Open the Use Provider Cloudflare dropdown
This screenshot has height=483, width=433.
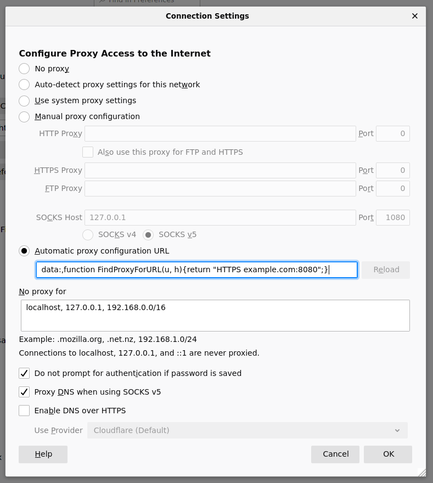(247, 430)
